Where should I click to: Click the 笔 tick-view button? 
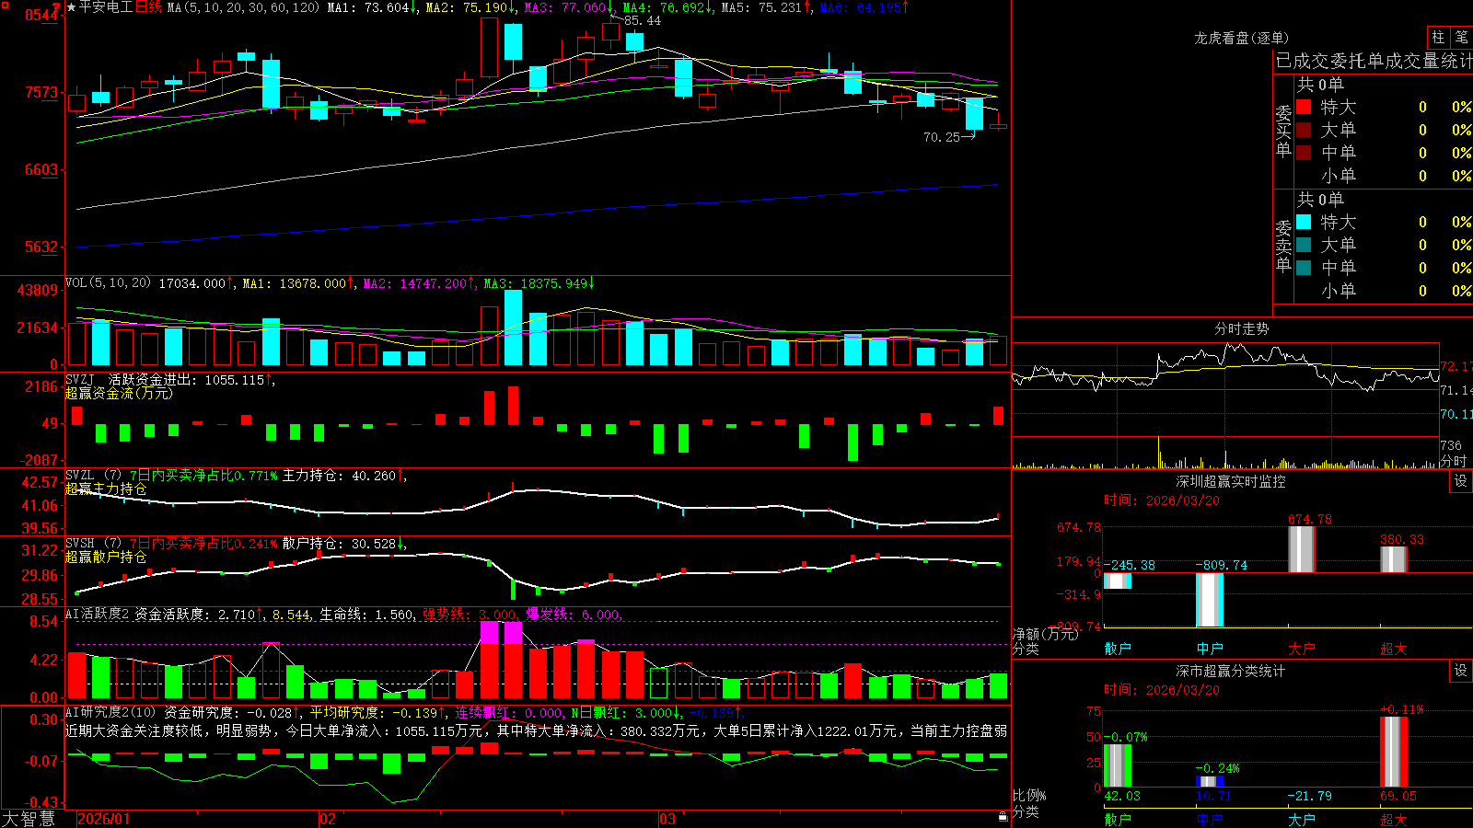tap(1461, 38)
